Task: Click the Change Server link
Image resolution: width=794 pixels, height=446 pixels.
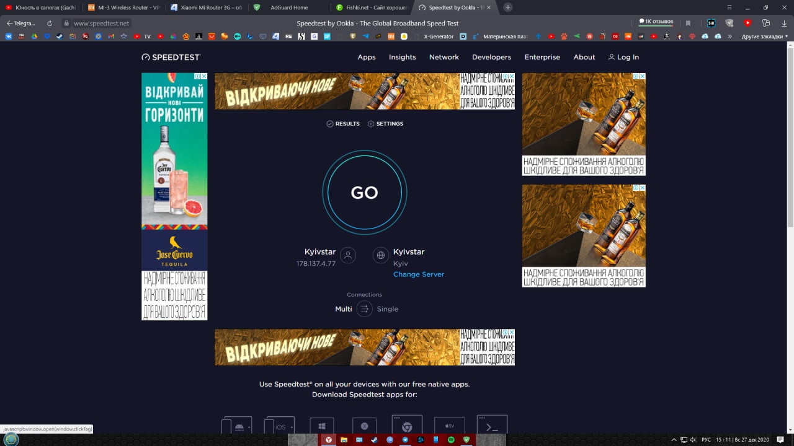Action: coord(419,274)
